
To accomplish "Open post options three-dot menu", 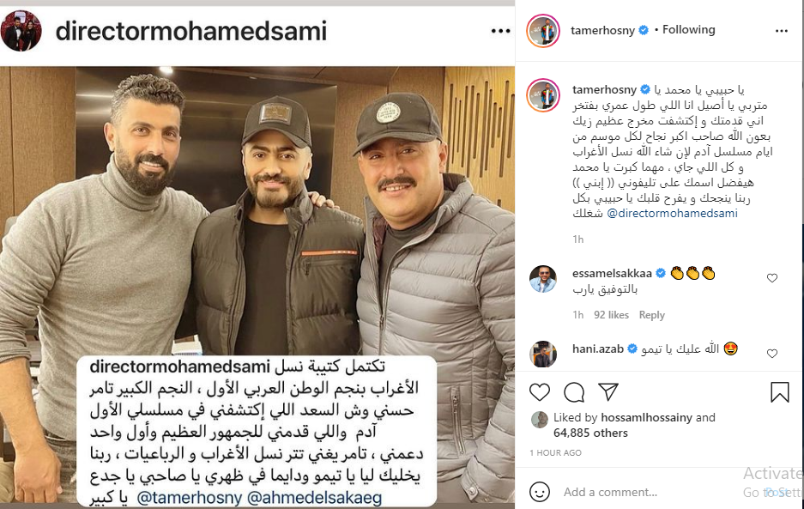I will tap(782, 31).
